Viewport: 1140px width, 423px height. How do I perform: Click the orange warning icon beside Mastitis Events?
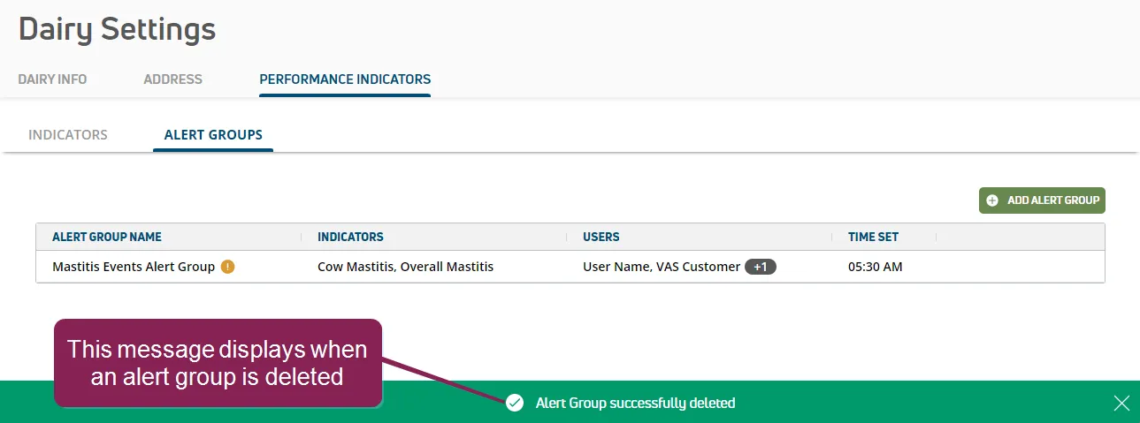tap(227, 267)
